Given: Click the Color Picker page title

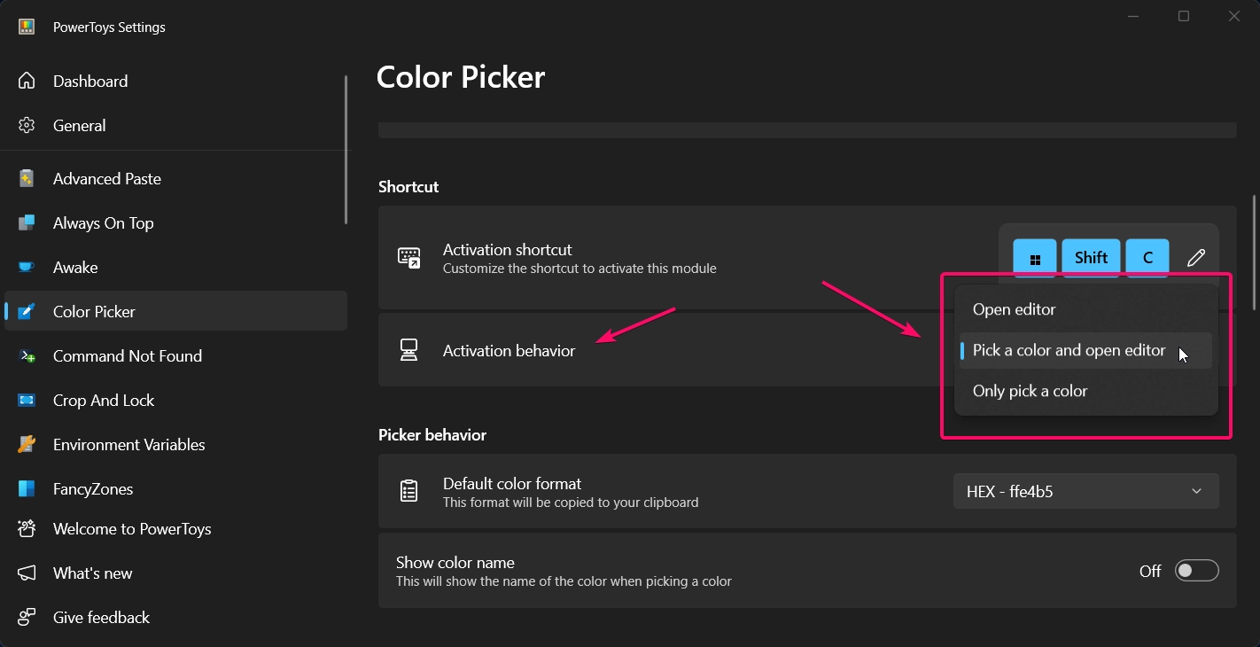Looking at the screenshot, I should coord(461,77).
